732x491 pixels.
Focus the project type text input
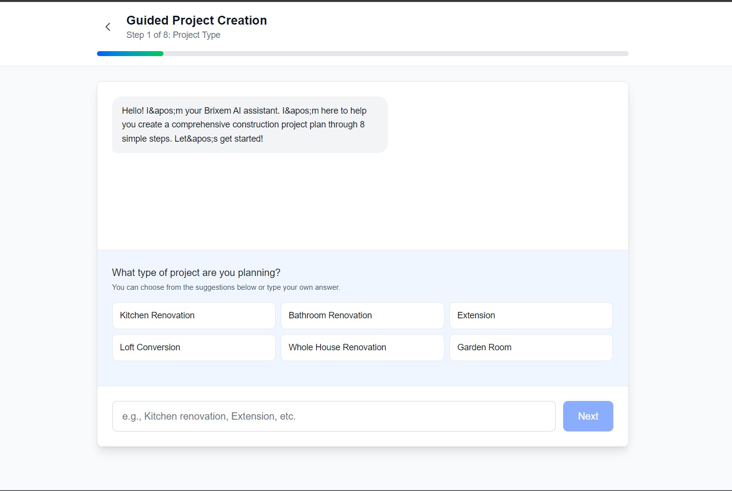[x=333, y=416]
